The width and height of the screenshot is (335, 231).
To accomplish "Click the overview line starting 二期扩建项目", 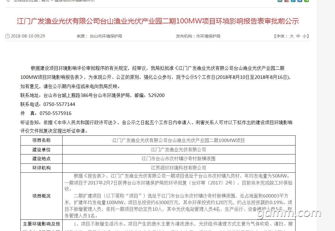I will tap(181, 196).
